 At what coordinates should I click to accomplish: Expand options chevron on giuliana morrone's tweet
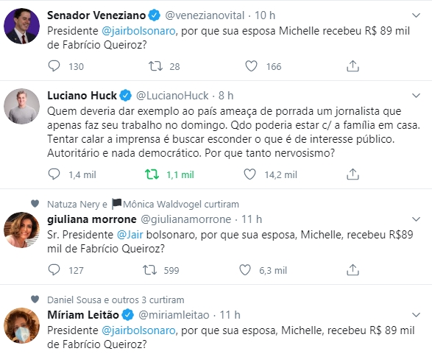click(416, 219)
